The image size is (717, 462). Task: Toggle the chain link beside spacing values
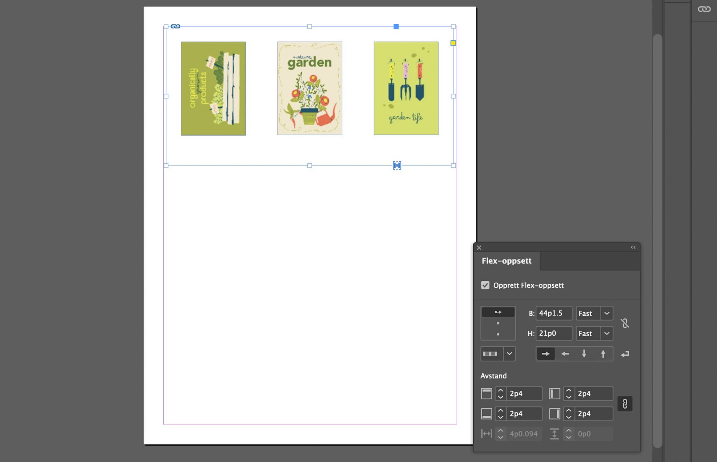tap(625, 403)
